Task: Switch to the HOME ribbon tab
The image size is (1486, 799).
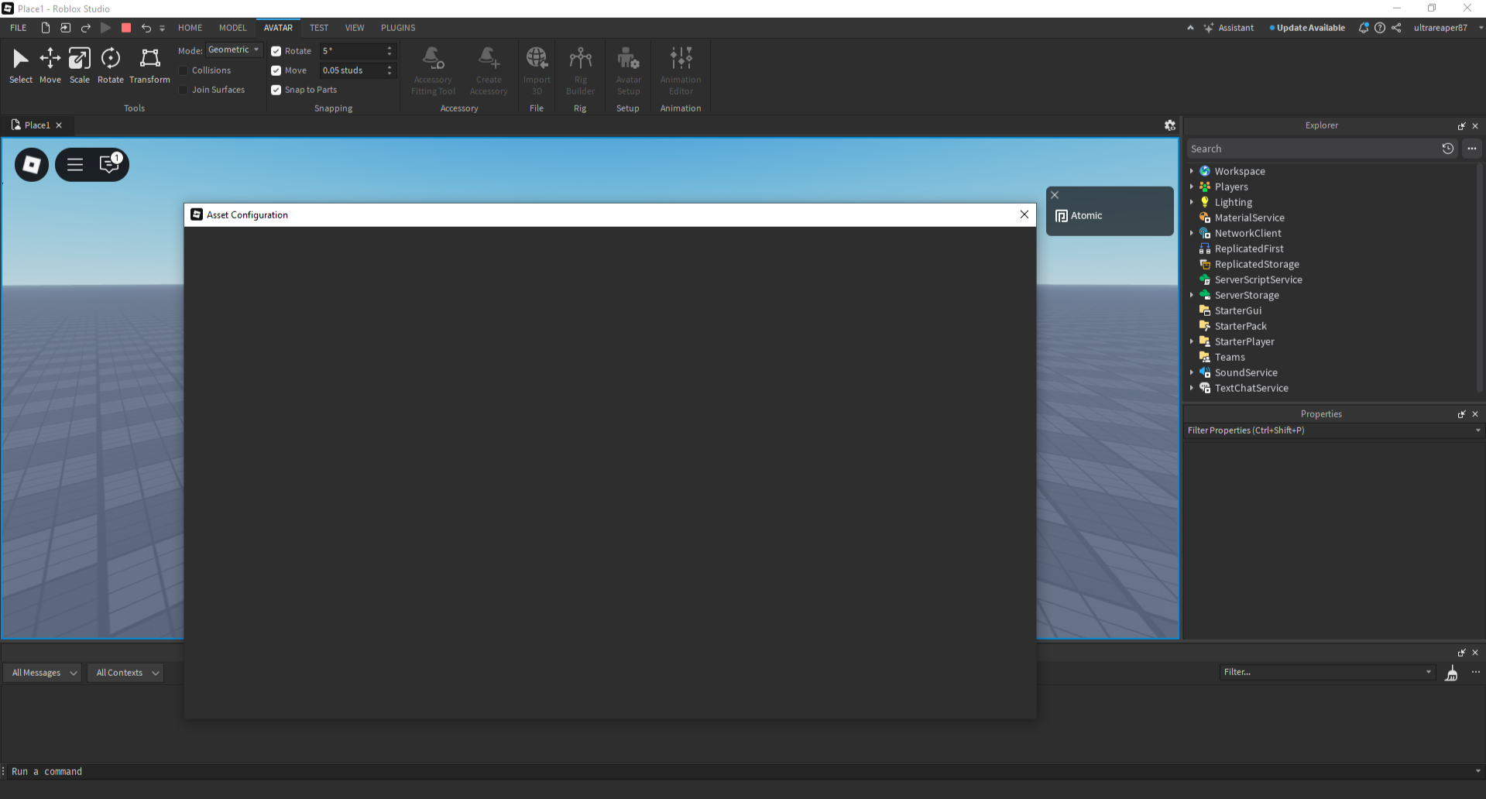Action: 190,28
